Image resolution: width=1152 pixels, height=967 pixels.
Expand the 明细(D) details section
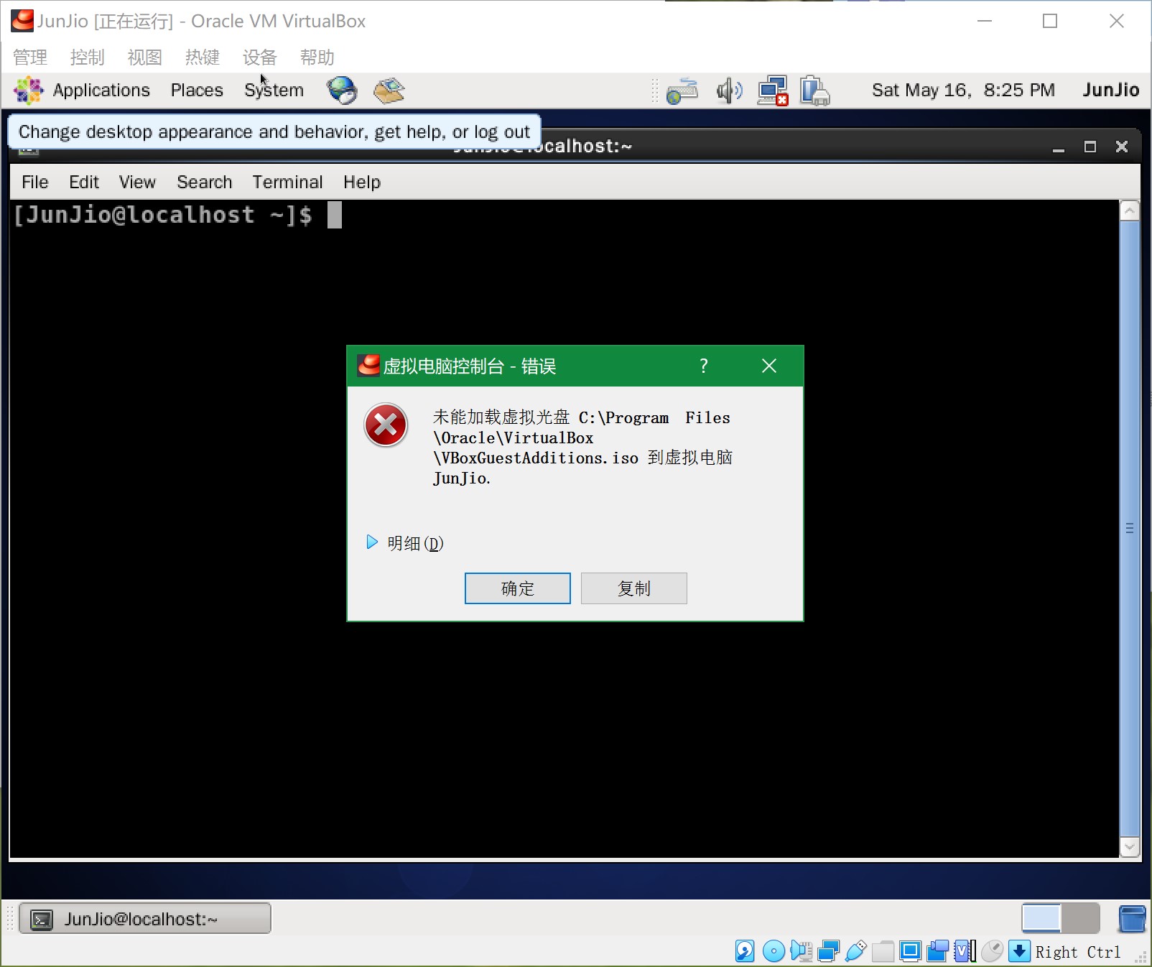pos(405,543)
